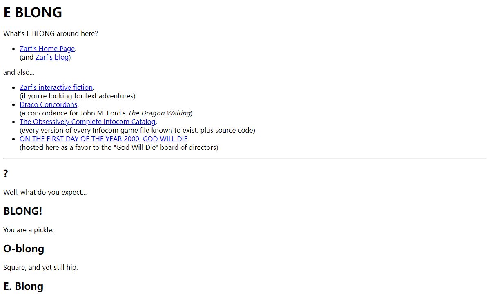Click 'Square, and yet still hip.' text
This screenshot has width=490, height=302.
tap(40, 267)
